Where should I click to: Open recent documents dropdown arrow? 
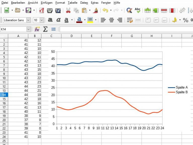point(23,10)
